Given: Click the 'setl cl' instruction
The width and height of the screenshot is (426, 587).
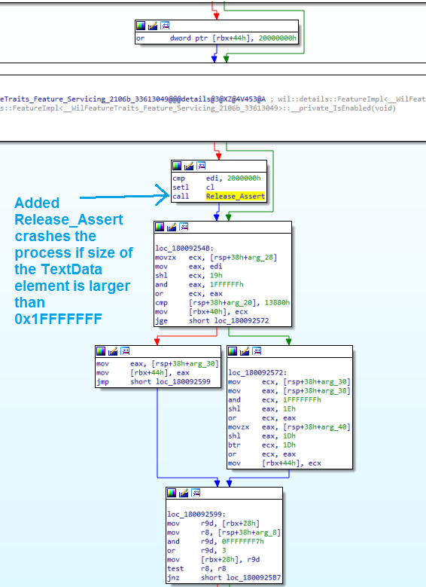Looking at the screenshot, I should pyautogui.click(x=193, y=187).
